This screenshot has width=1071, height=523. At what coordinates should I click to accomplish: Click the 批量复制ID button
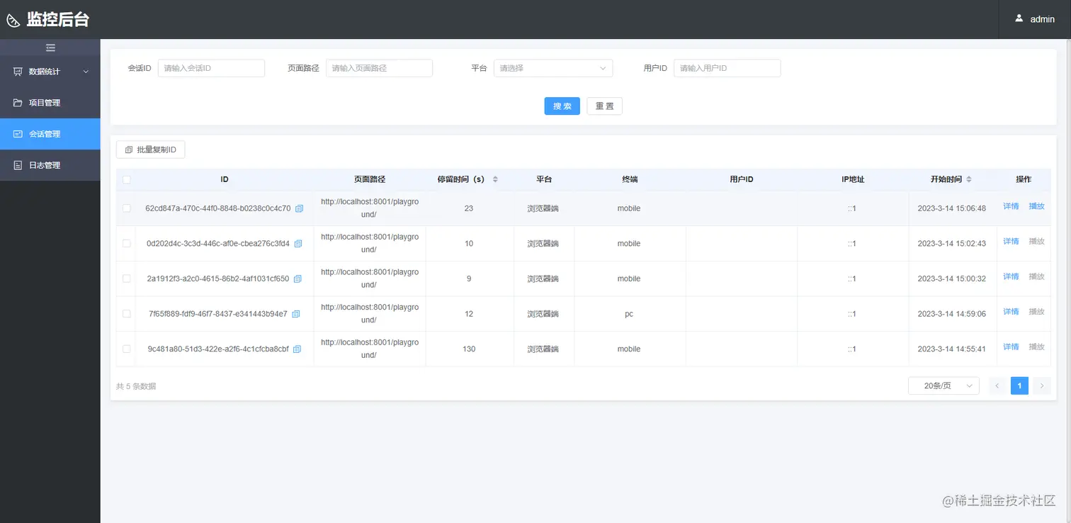click(150, 150)
